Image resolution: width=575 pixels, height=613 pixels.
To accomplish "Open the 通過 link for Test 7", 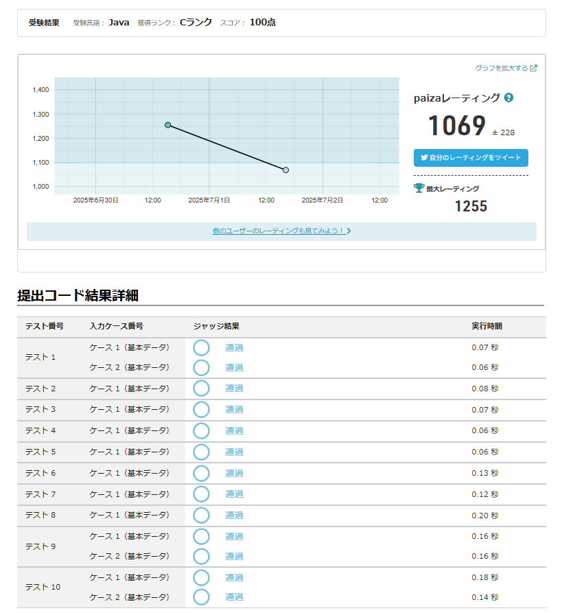I will click(234, 494).
